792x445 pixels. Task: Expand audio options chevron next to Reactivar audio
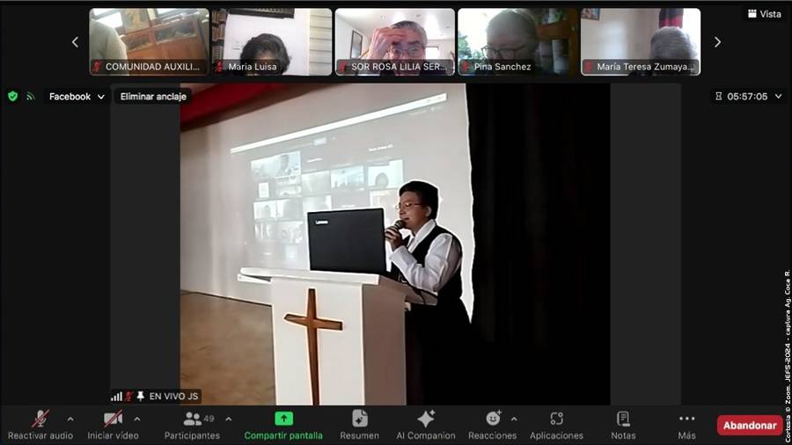(70, 419)
